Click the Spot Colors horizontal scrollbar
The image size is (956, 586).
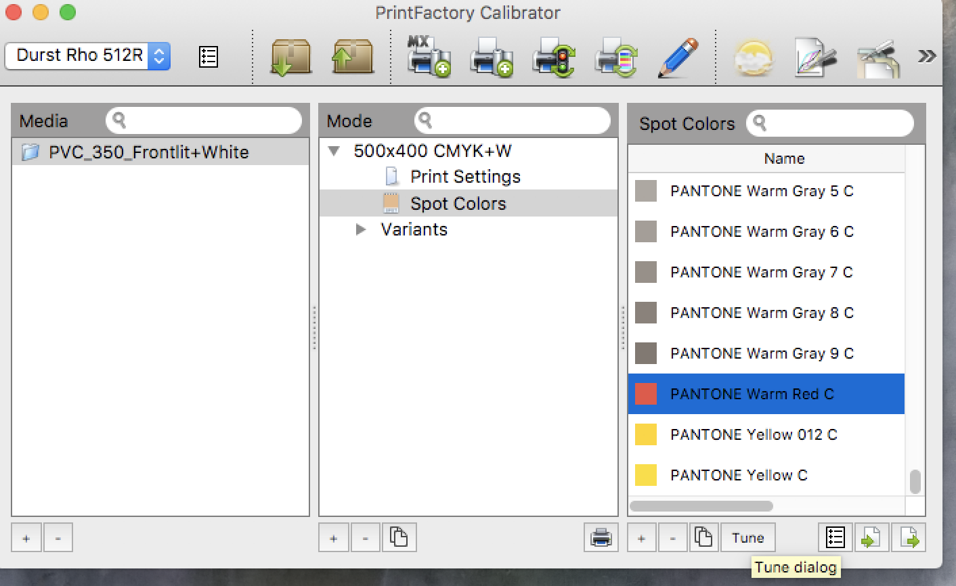coord(701,506)
